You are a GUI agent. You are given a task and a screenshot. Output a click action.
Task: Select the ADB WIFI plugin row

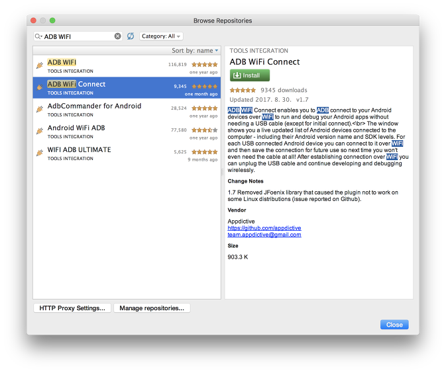[x=127, y=66]
